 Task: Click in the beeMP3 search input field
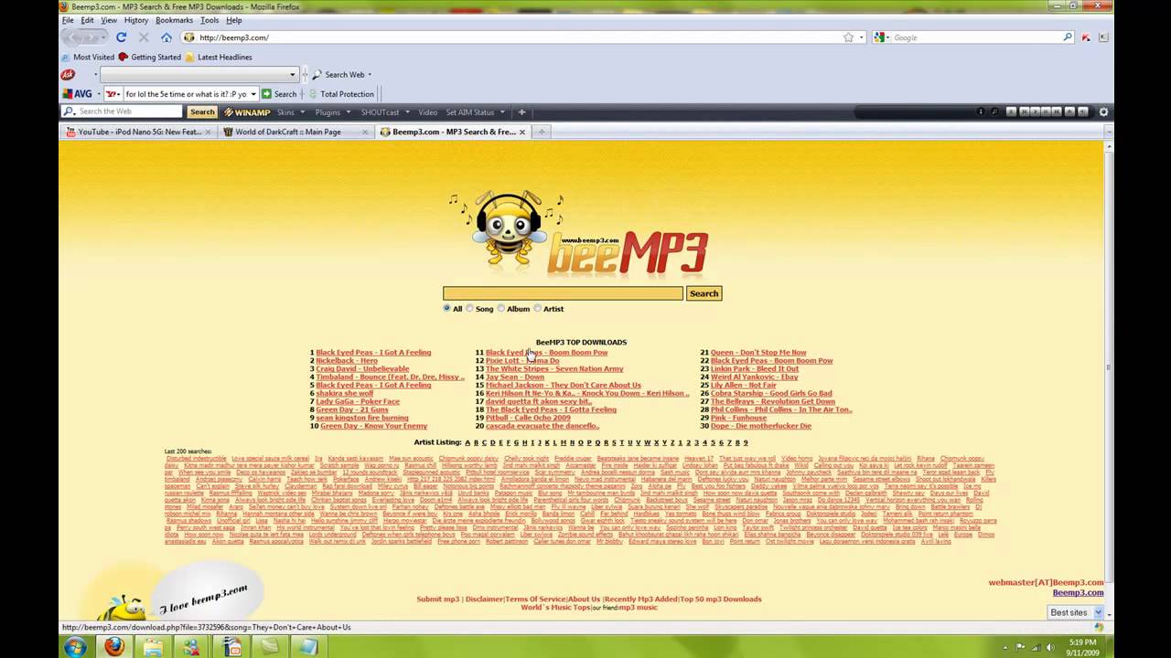[x=563, y=293]
